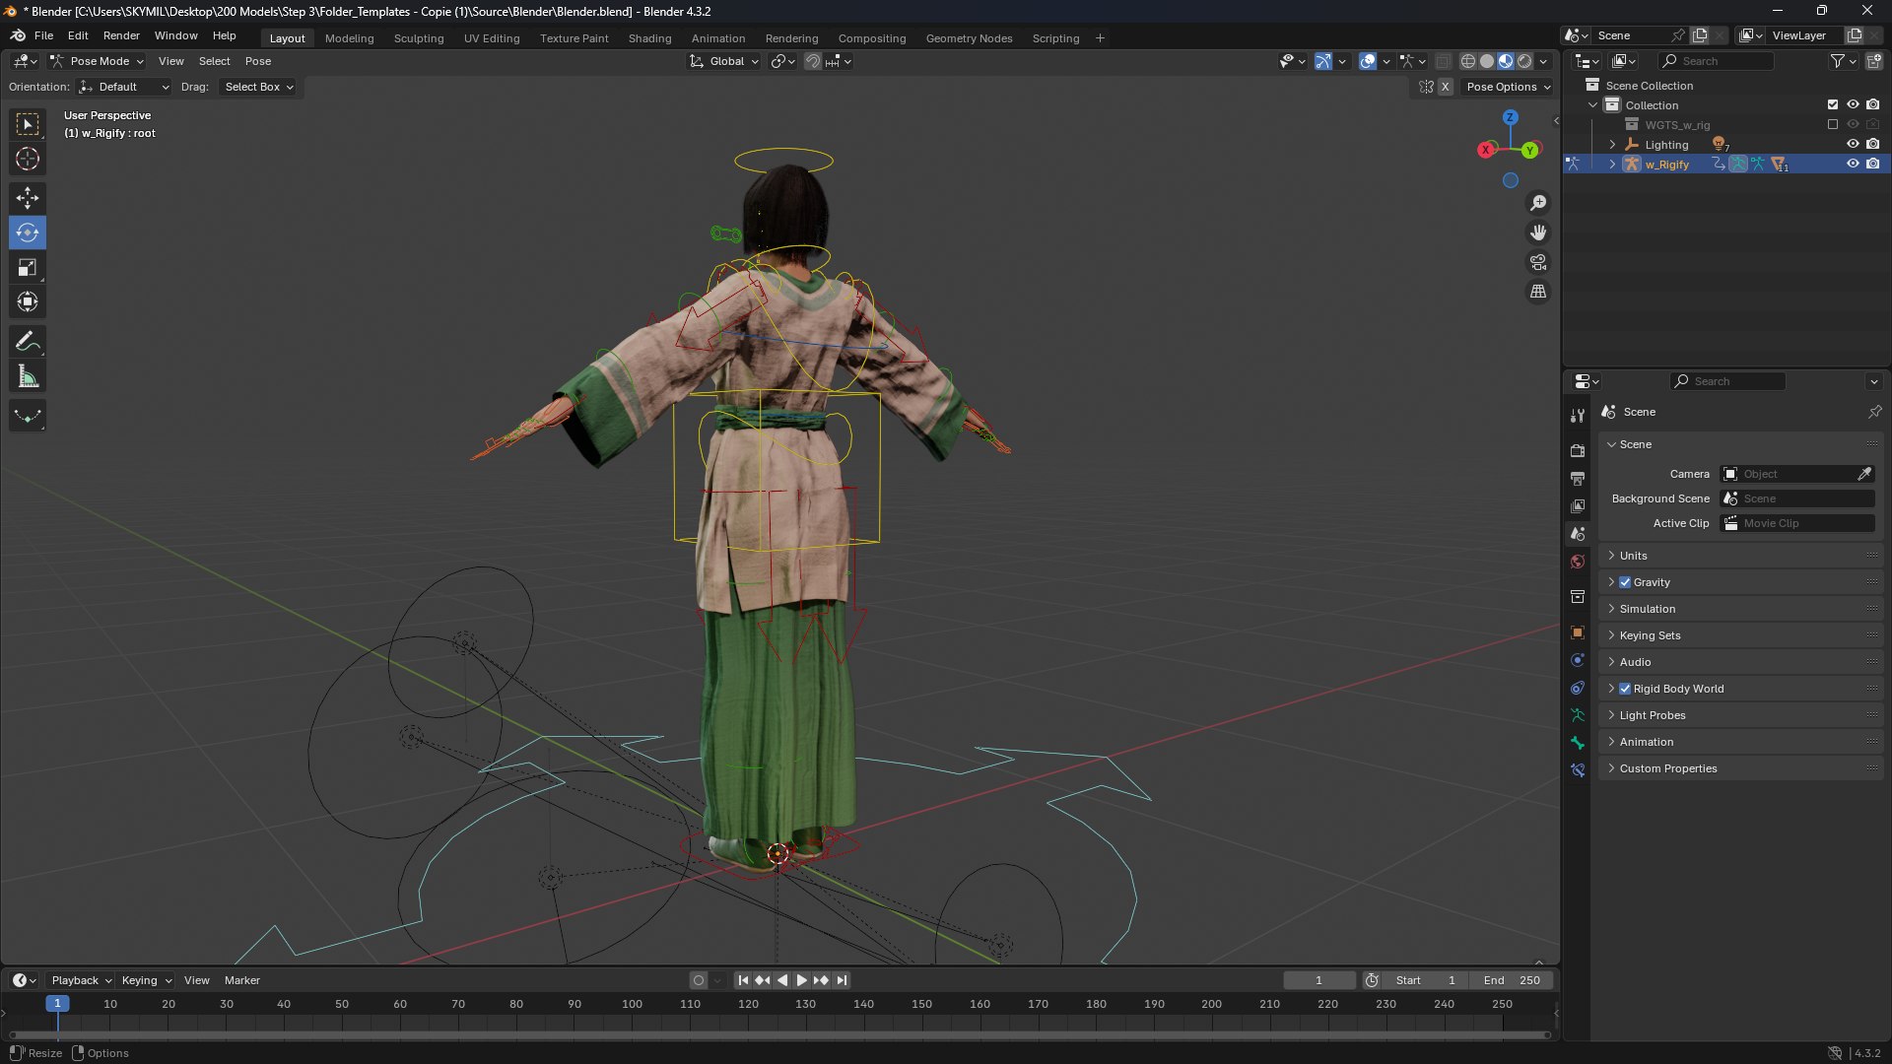Screen dimensions: 1892x1064
Task: Toggle the Rigid Body World checkbox
Action: (x=1625, y=689)
